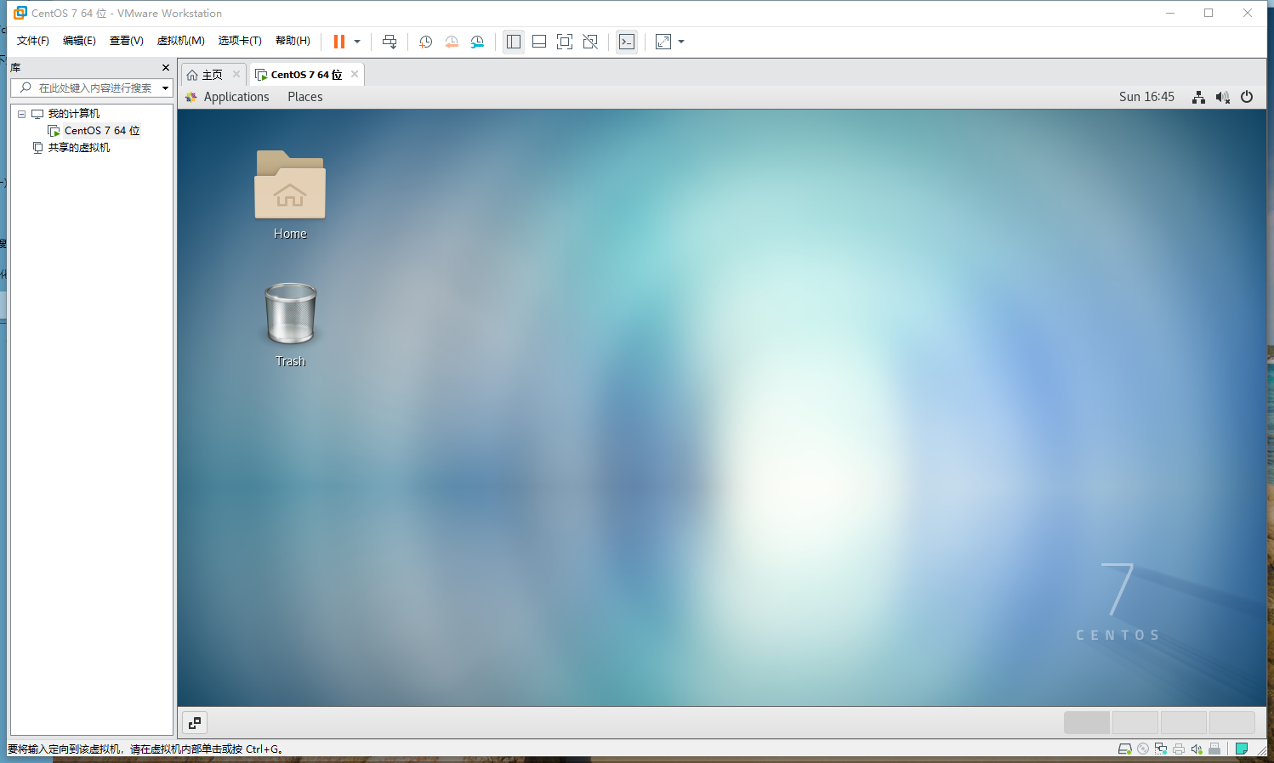Open the 选项卡(T) menu
This screenshot has width=1274, height=763.
[x=240, y=41]
